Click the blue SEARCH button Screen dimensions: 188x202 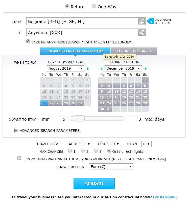(x=94, y=184)
